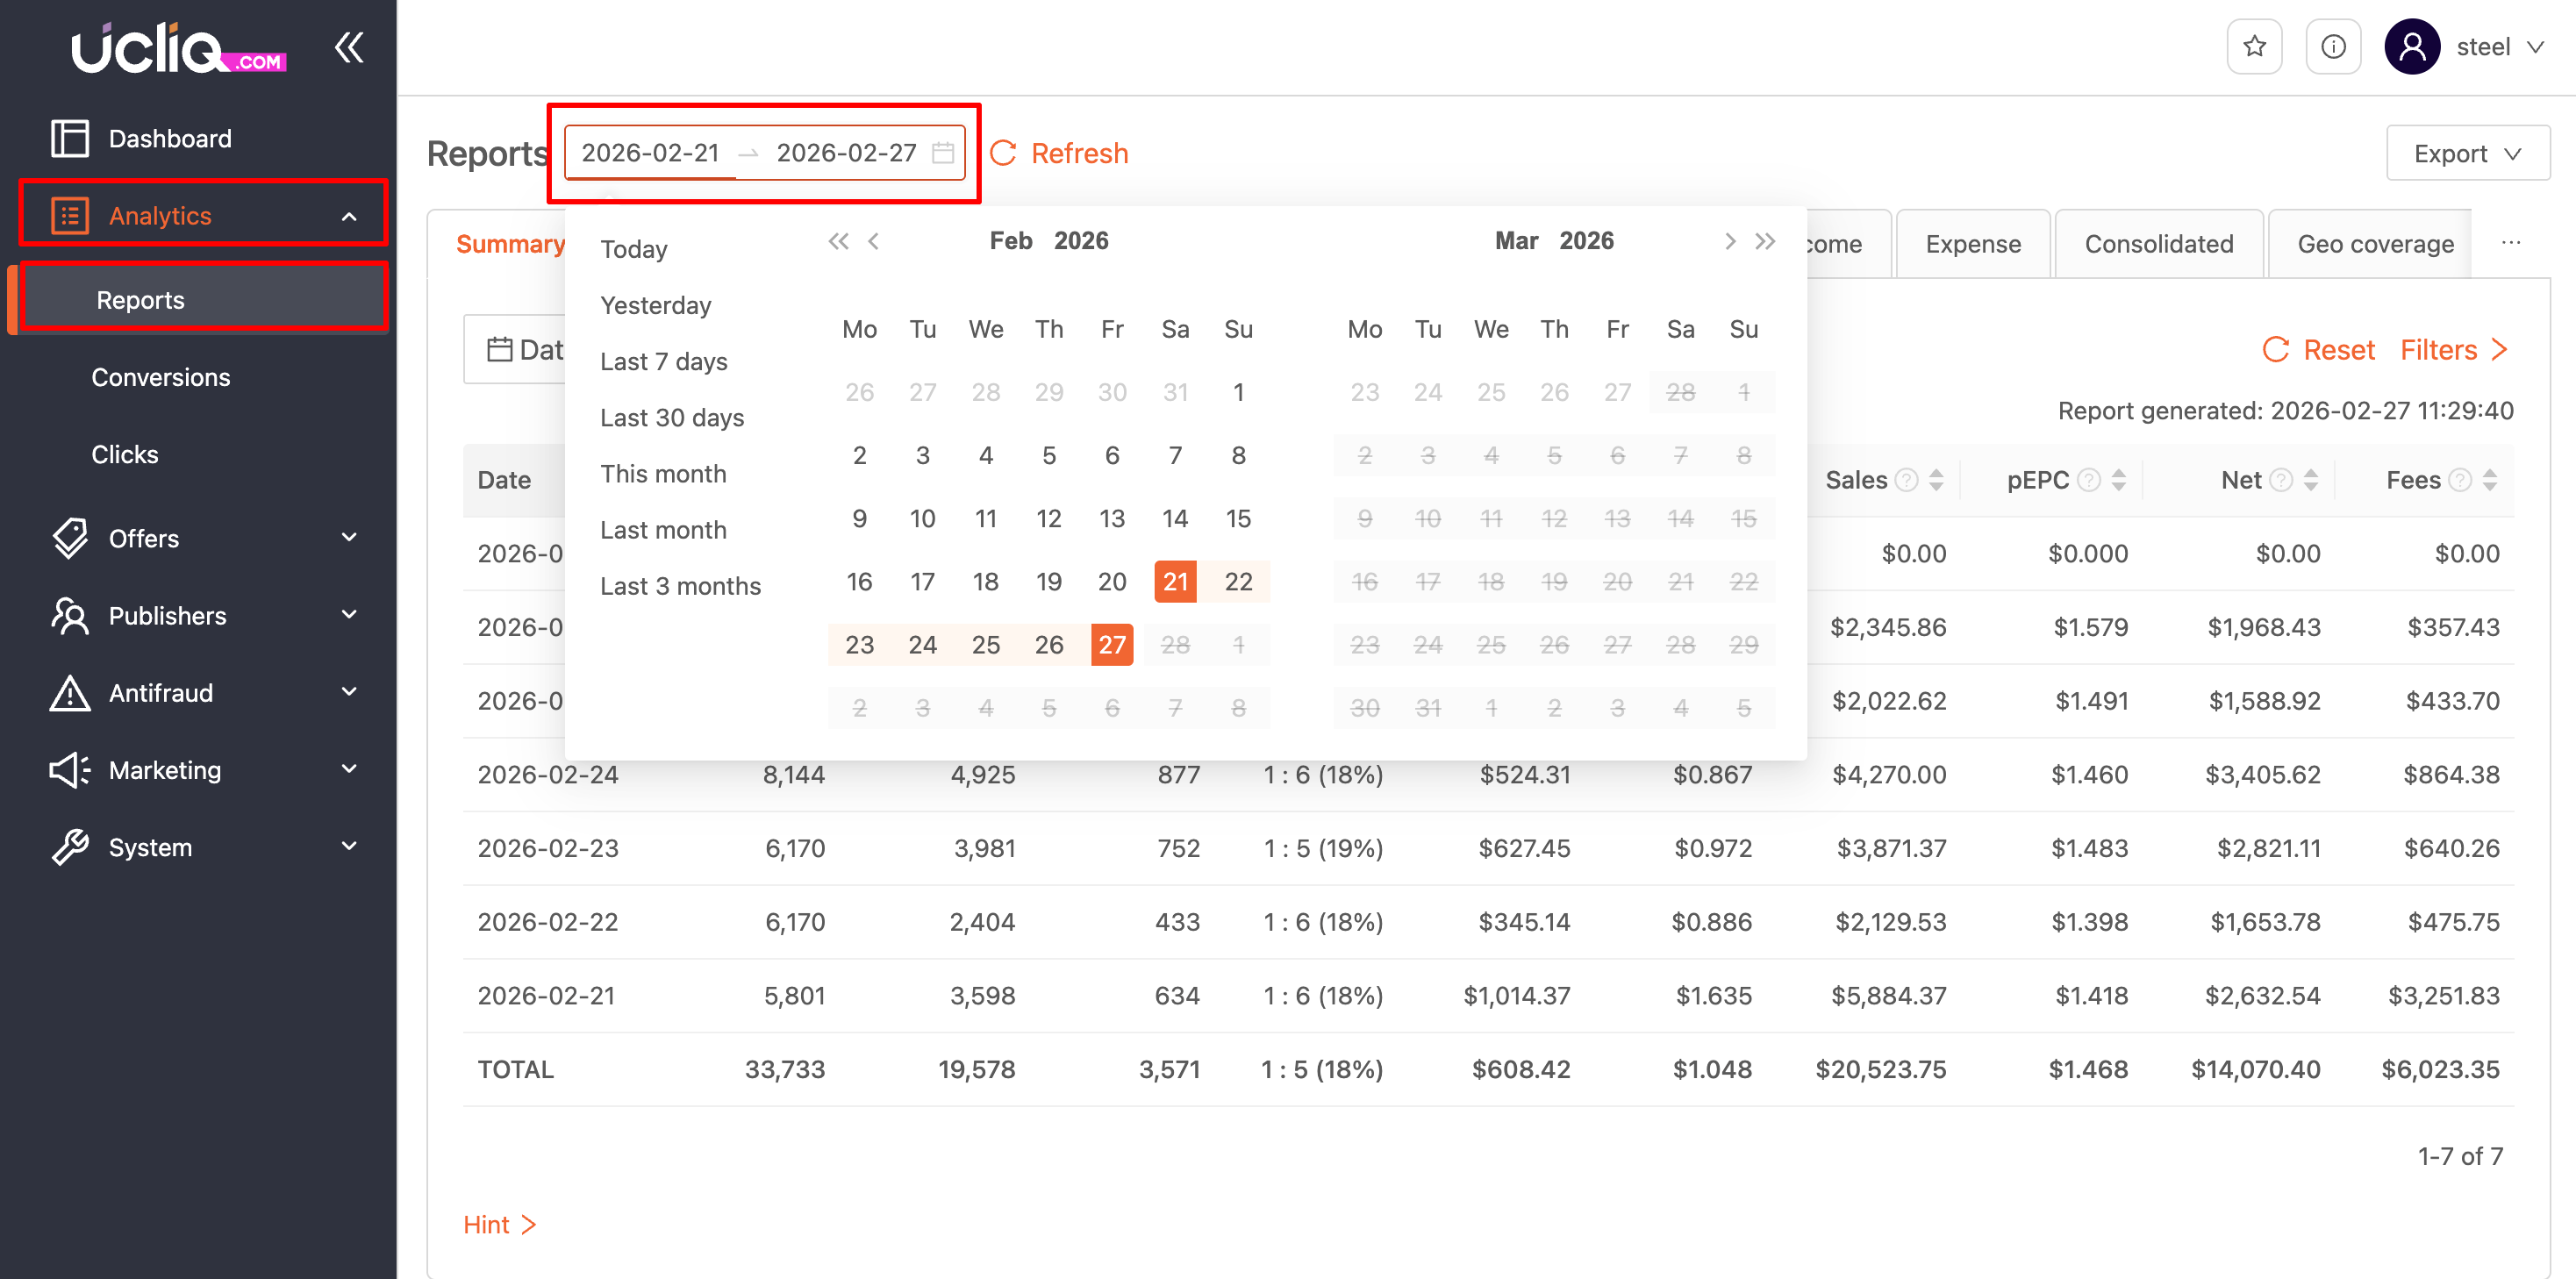Screen dimensions: 2576x1279
Task: Go to next month in calendar
Action: click(x=1730, y=241)
